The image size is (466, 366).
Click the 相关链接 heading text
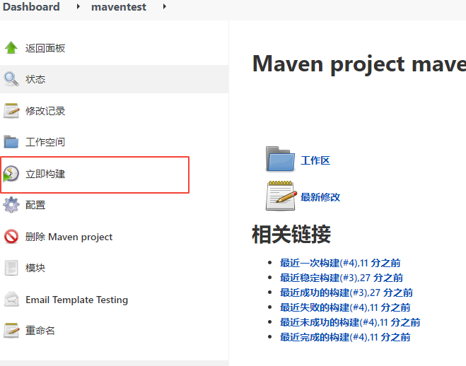[x=291, y=234]
